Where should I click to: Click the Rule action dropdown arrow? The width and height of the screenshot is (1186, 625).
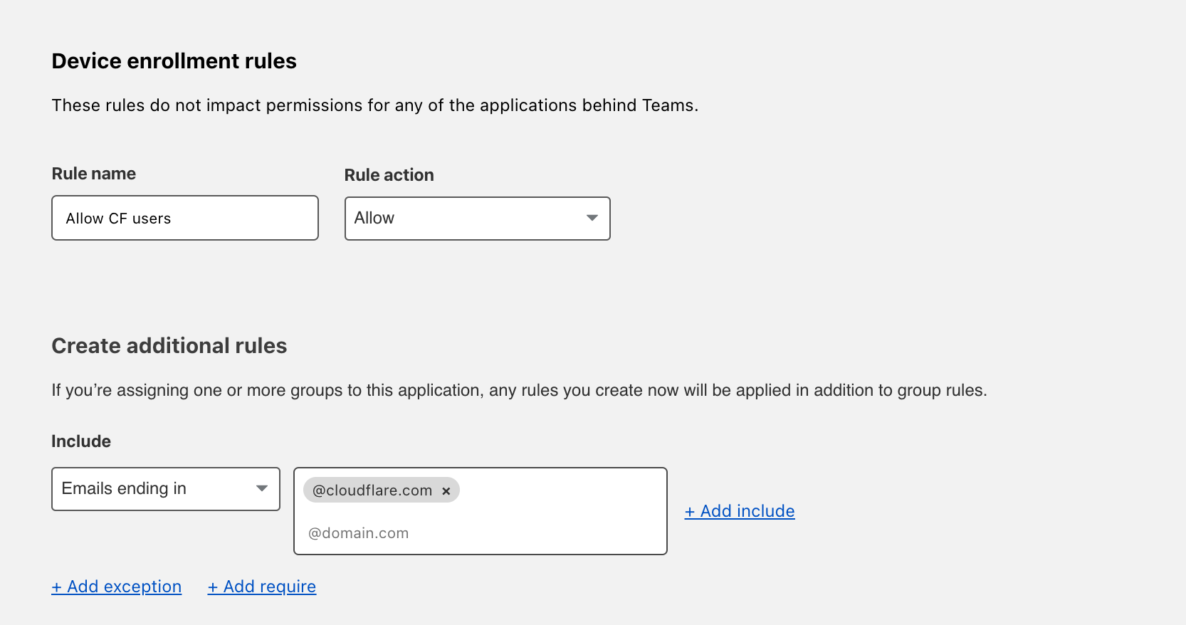click(x=592, y=219)
